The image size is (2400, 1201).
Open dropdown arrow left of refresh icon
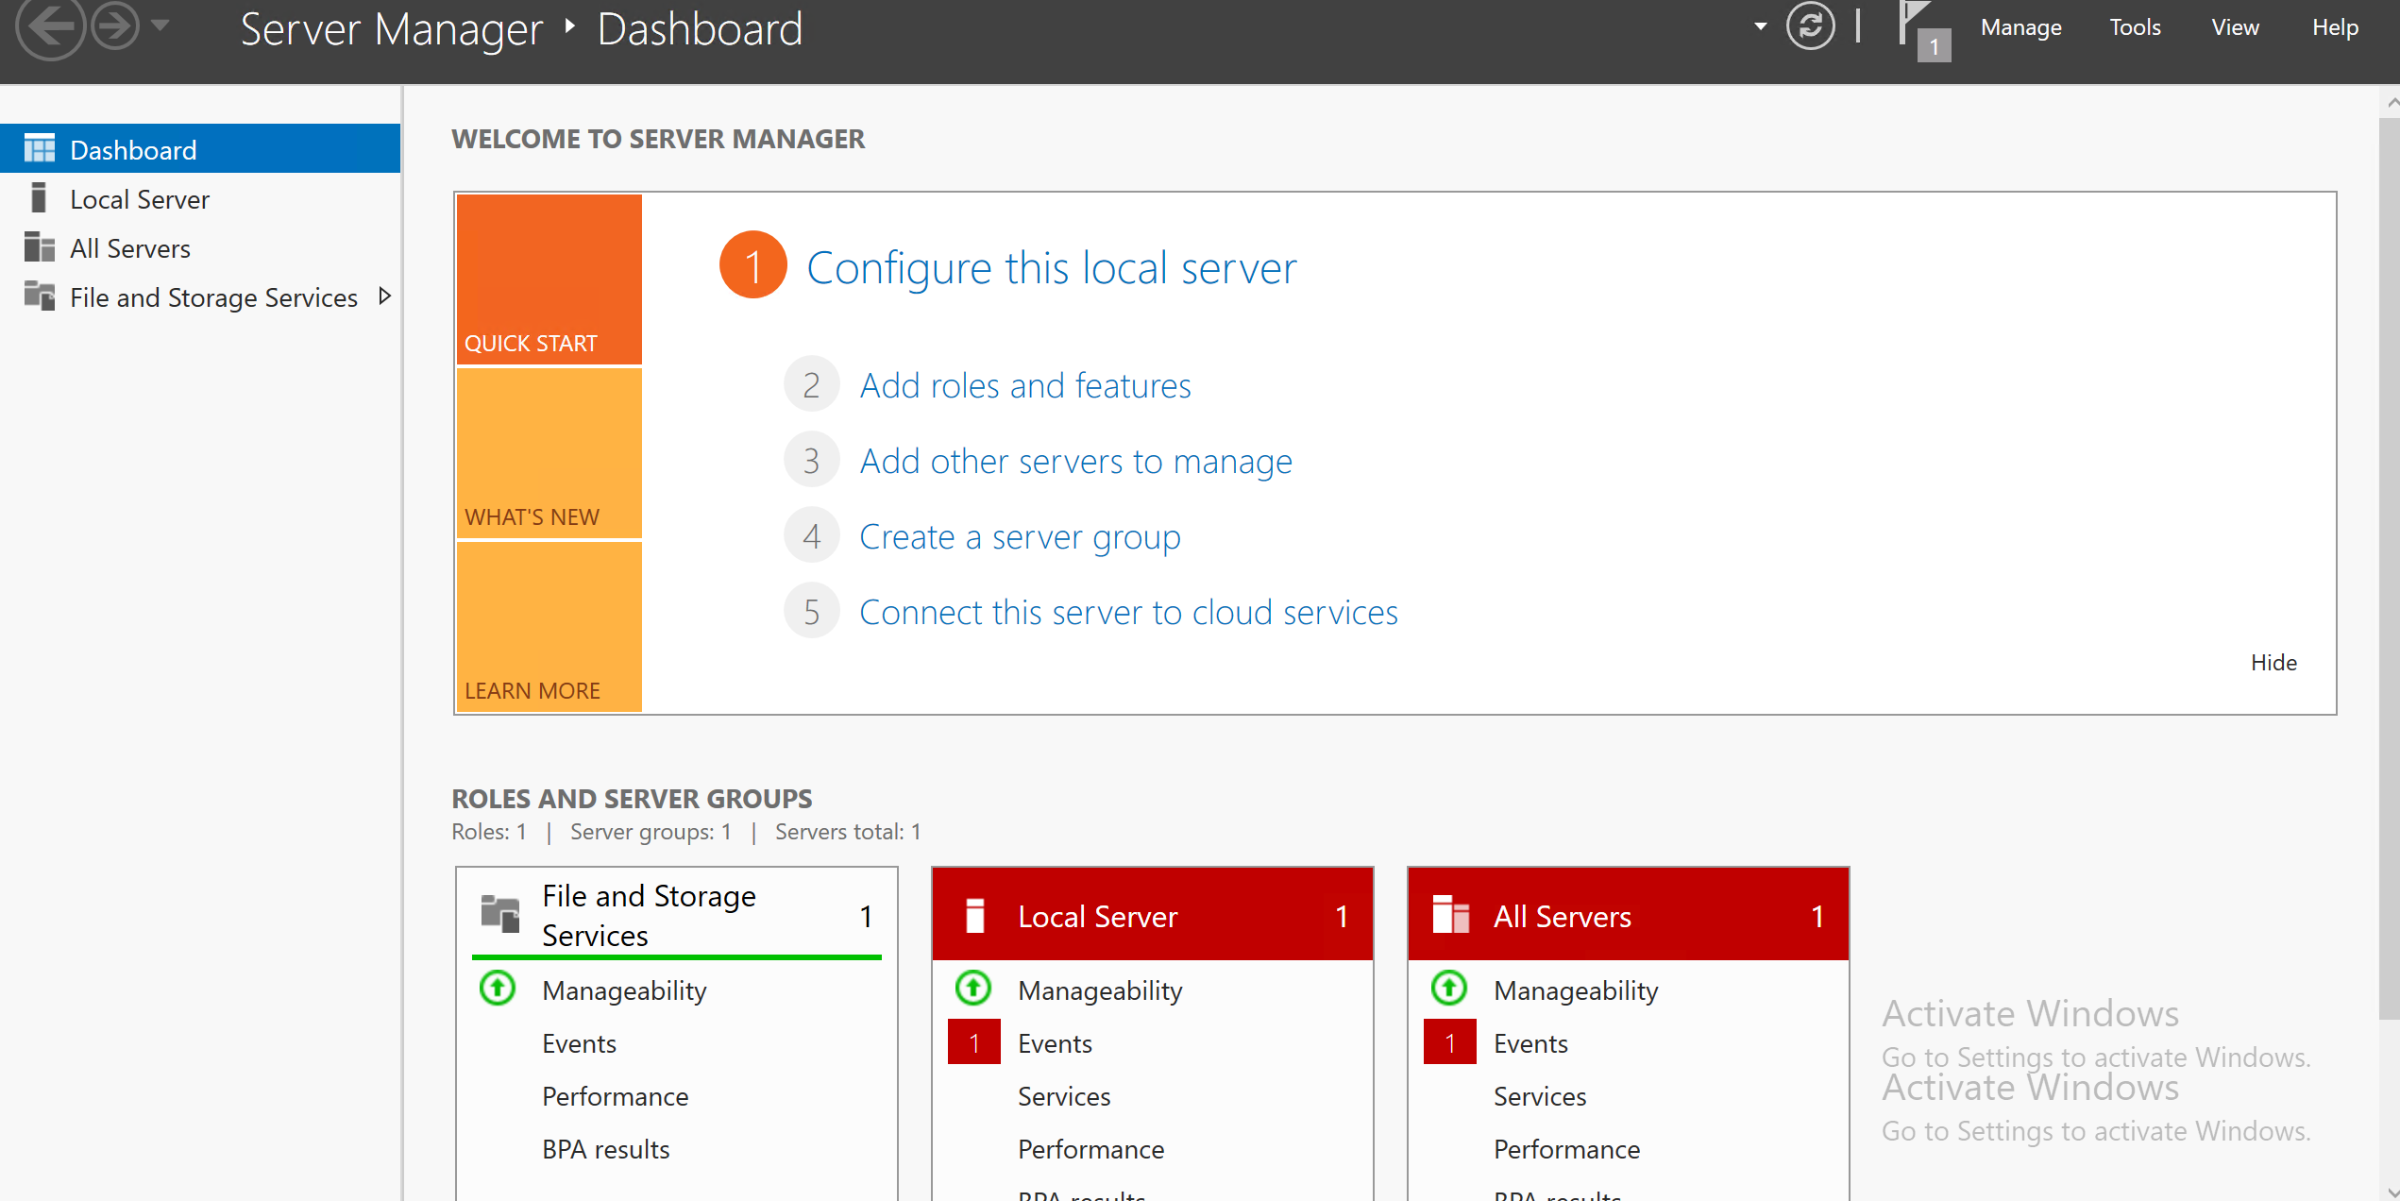coord(1760,26)
